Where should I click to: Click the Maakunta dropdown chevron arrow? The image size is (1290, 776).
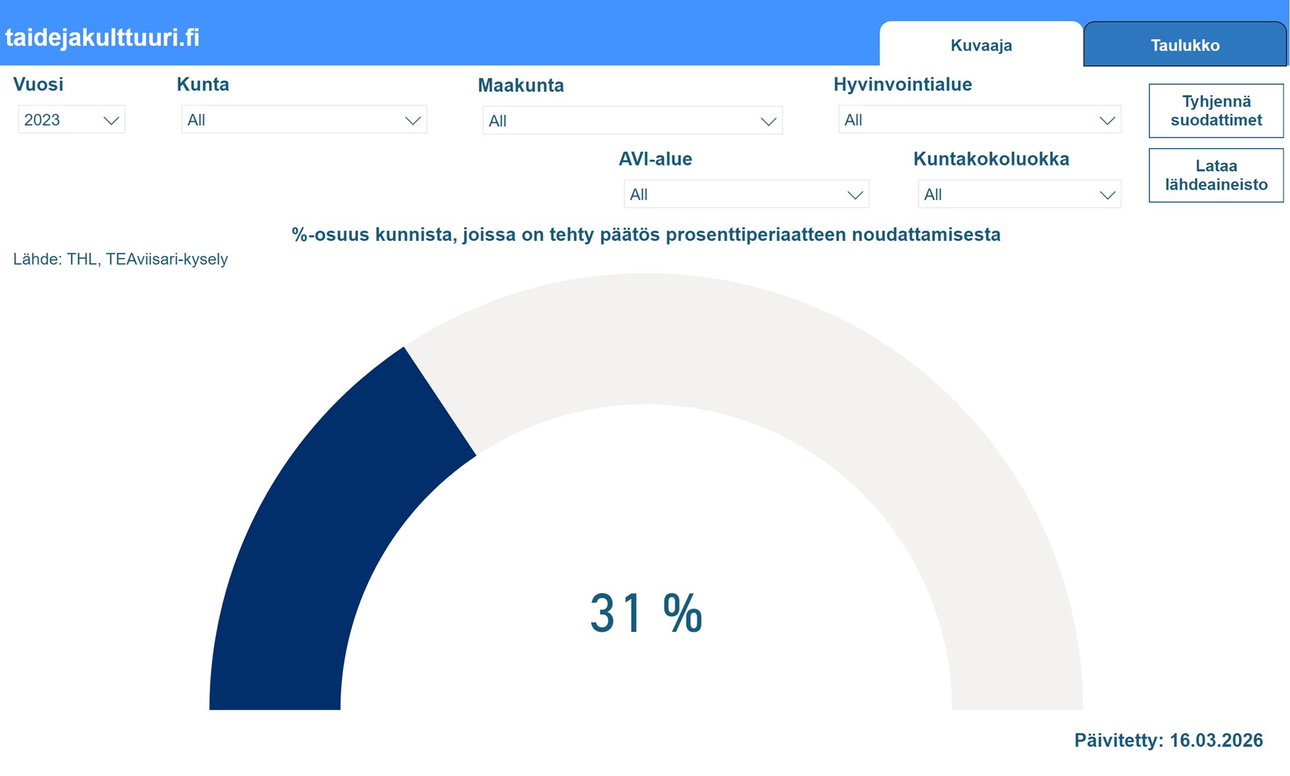click(x=768, y=121)
